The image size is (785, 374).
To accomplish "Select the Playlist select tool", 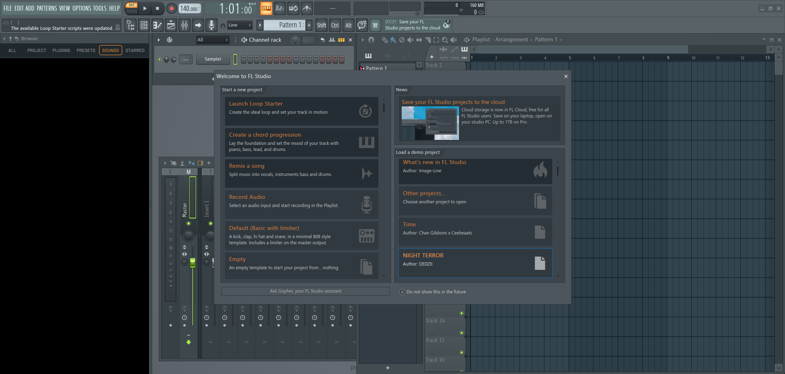I will tap(436, 40).
